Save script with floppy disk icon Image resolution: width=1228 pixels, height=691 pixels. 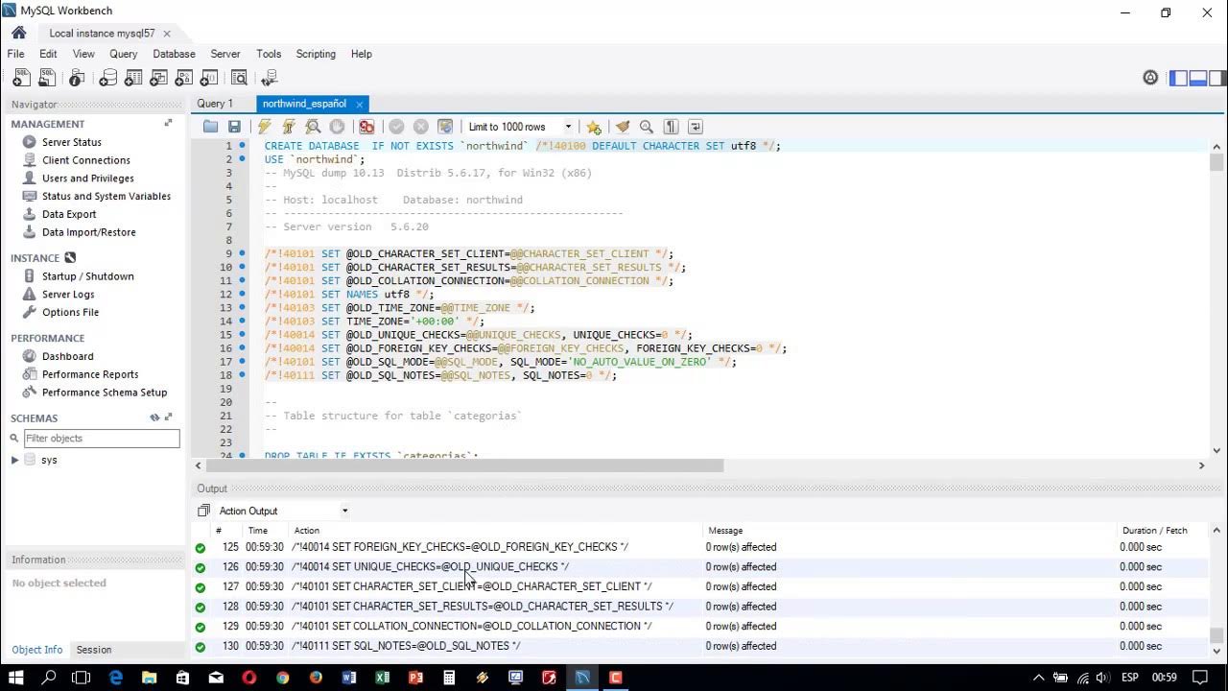pyautogui.click(x=234, y=127)
